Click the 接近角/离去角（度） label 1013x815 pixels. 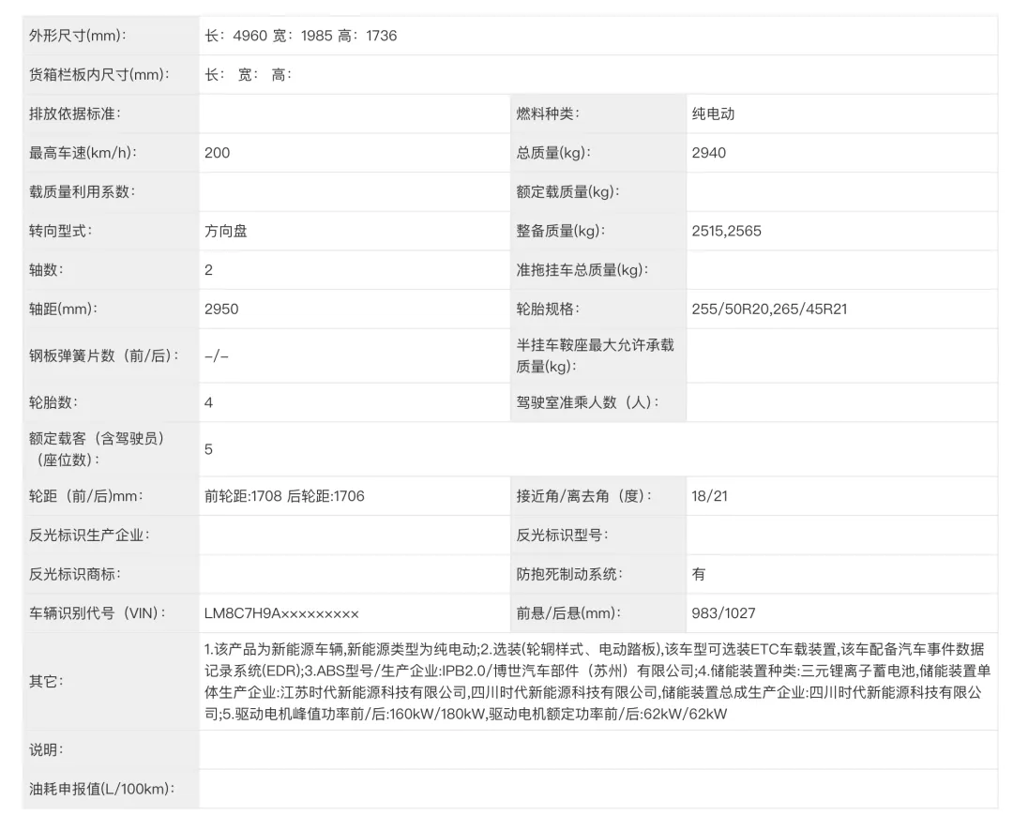click(x=584, y=496)
